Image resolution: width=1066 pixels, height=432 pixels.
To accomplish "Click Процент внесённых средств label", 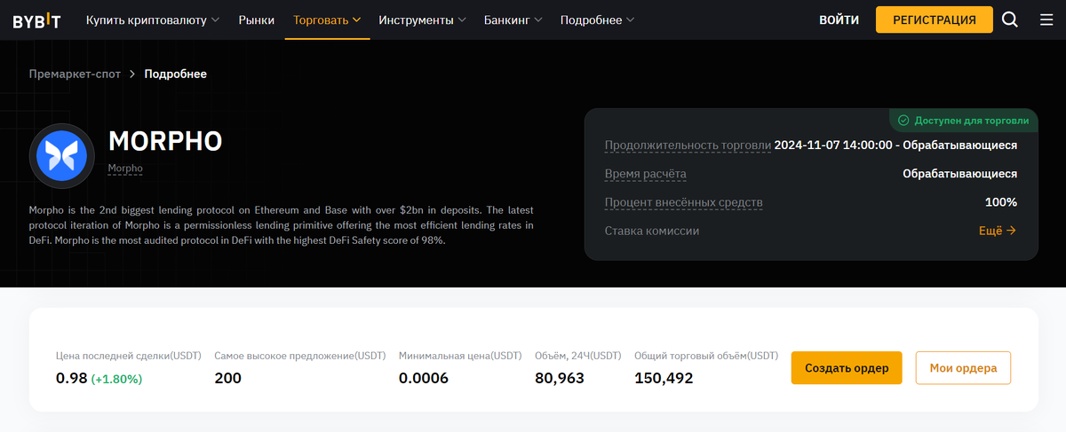I will 684,202.
